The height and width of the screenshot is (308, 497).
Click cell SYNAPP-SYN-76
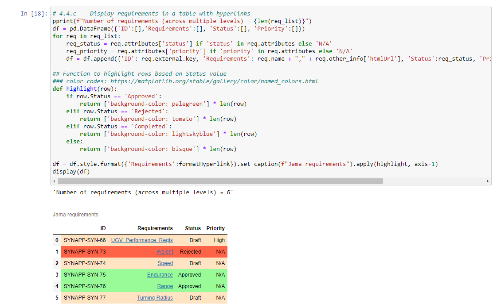[x=85, y=286]
